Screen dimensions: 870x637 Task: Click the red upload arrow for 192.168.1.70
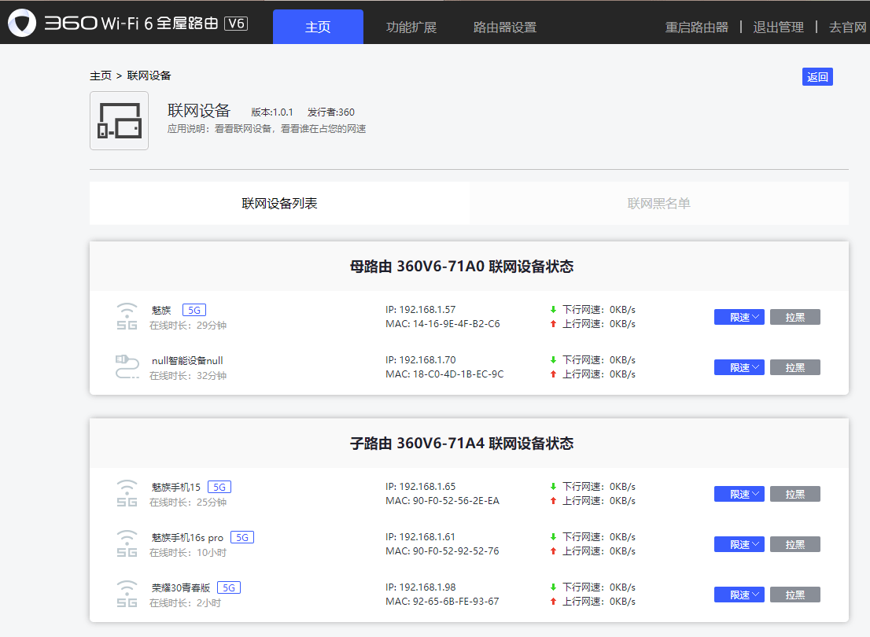553,374
